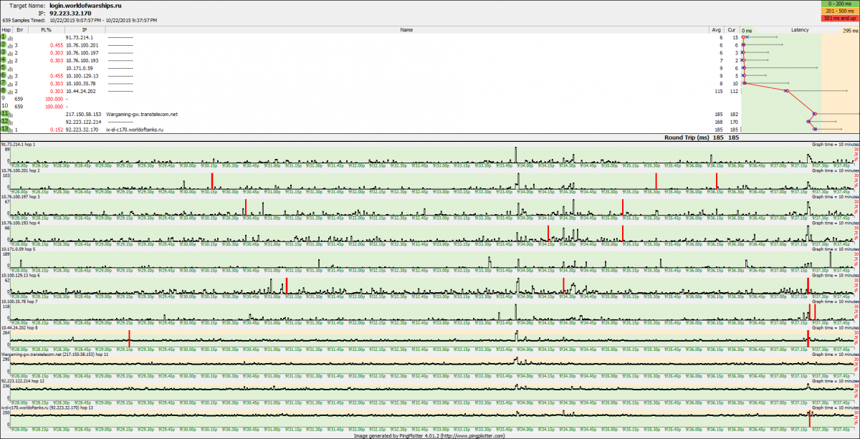
Task: Click the red packet loss bar in hop 8 graph near 9:29
Action: (129, 337)
